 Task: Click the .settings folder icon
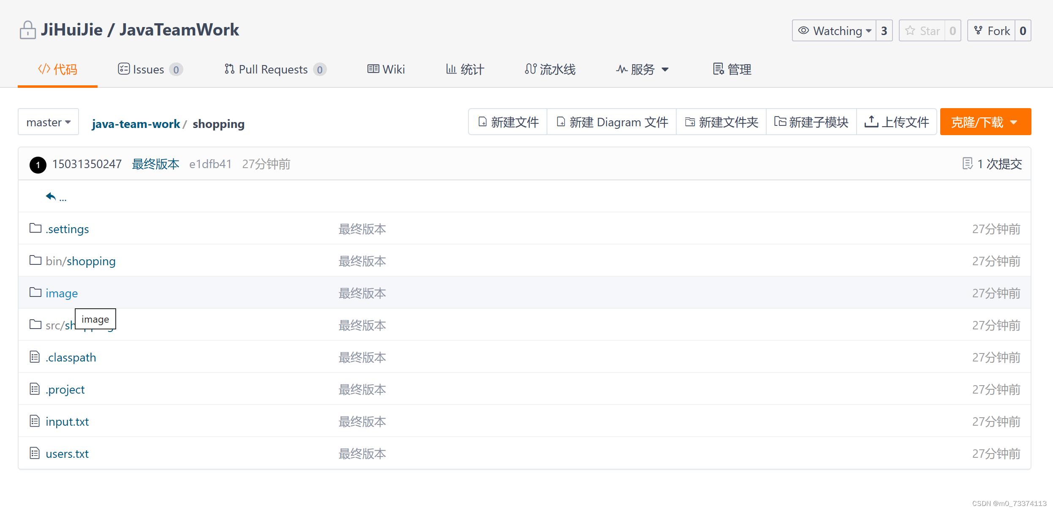tap(35, 228)
